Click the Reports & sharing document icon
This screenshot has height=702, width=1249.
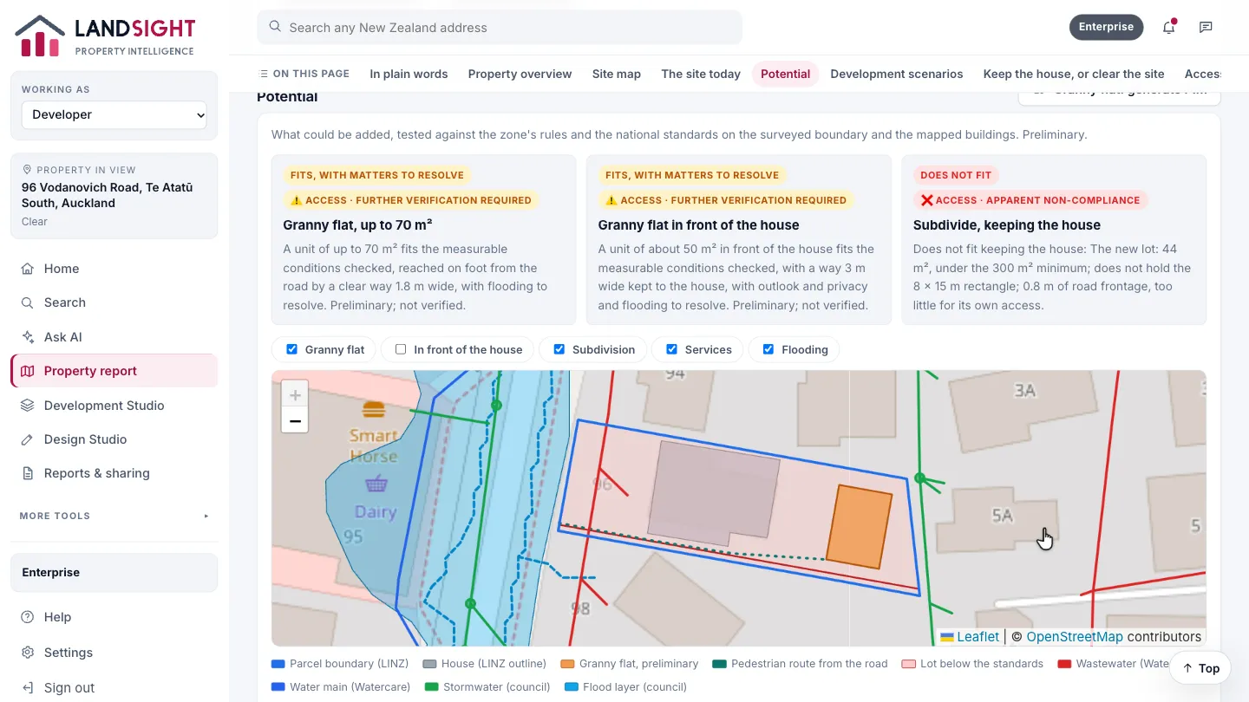28,473
